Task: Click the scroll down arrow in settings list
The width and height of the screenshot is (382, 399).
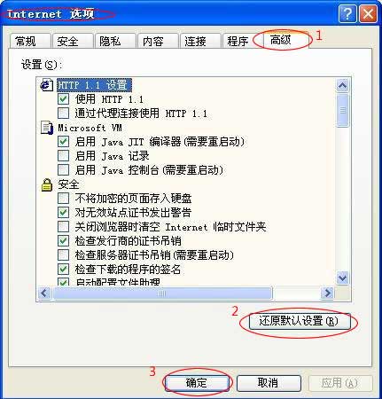Action: point(342,278)
